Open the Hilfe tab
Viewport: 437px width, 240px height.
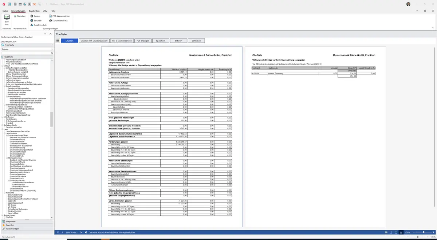point(53,11)
